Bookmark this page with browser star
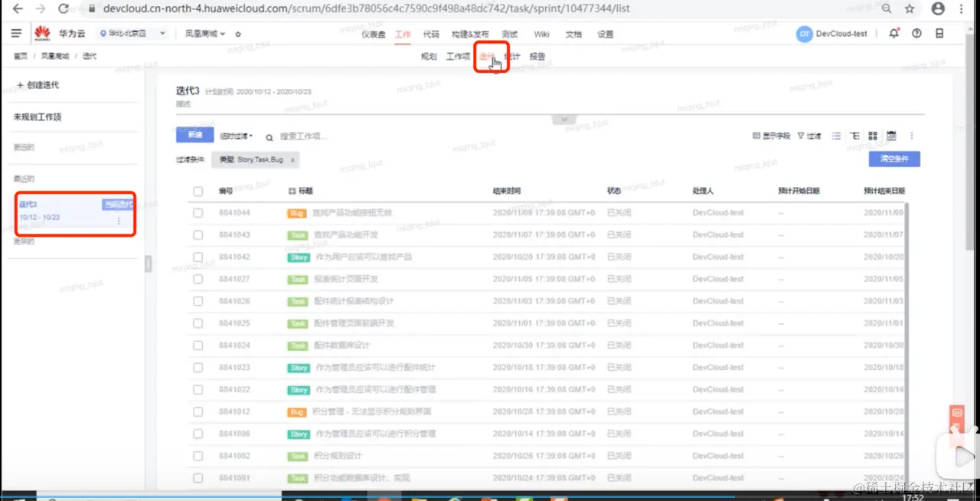Screen dimensions: 980x501 910,9
